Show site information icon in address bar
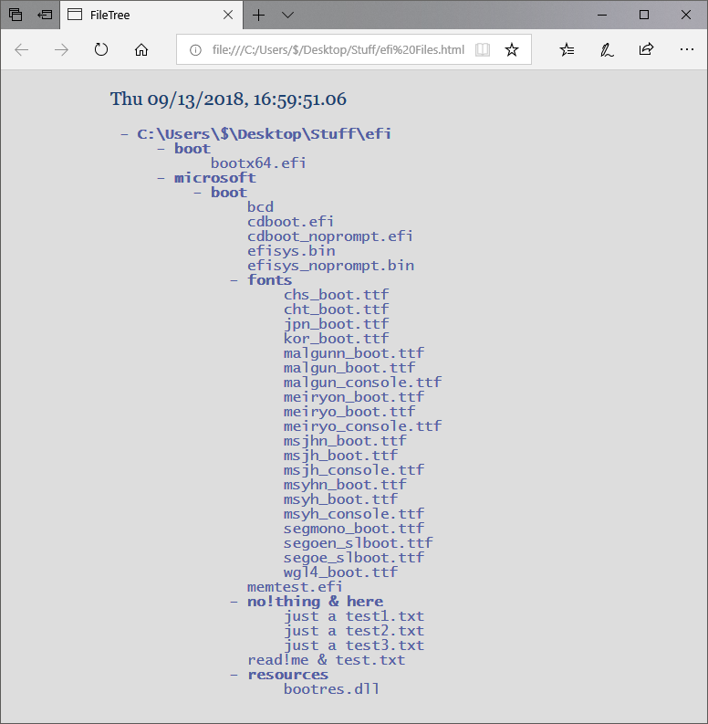The width and height of the screenshot is (708, 724). pos(195,50)
